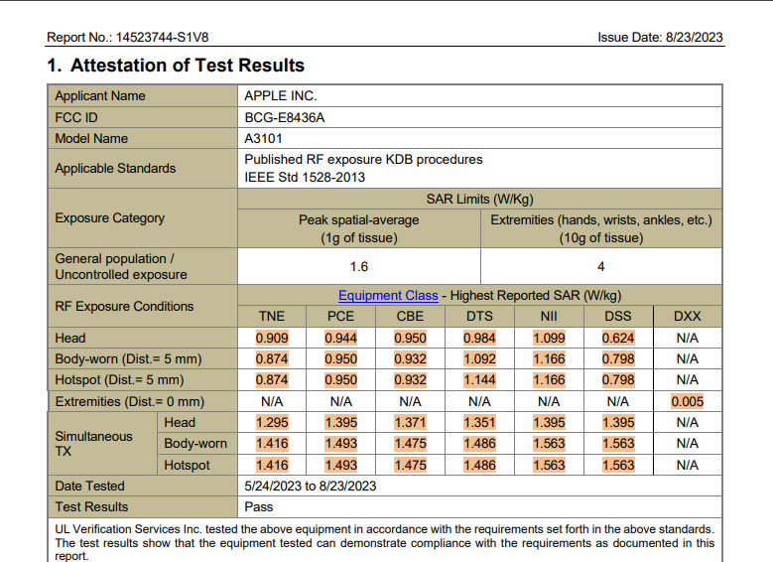Open the Equipment Class hyperlink
Screen dimensions: 773x562
click(388, 296)
